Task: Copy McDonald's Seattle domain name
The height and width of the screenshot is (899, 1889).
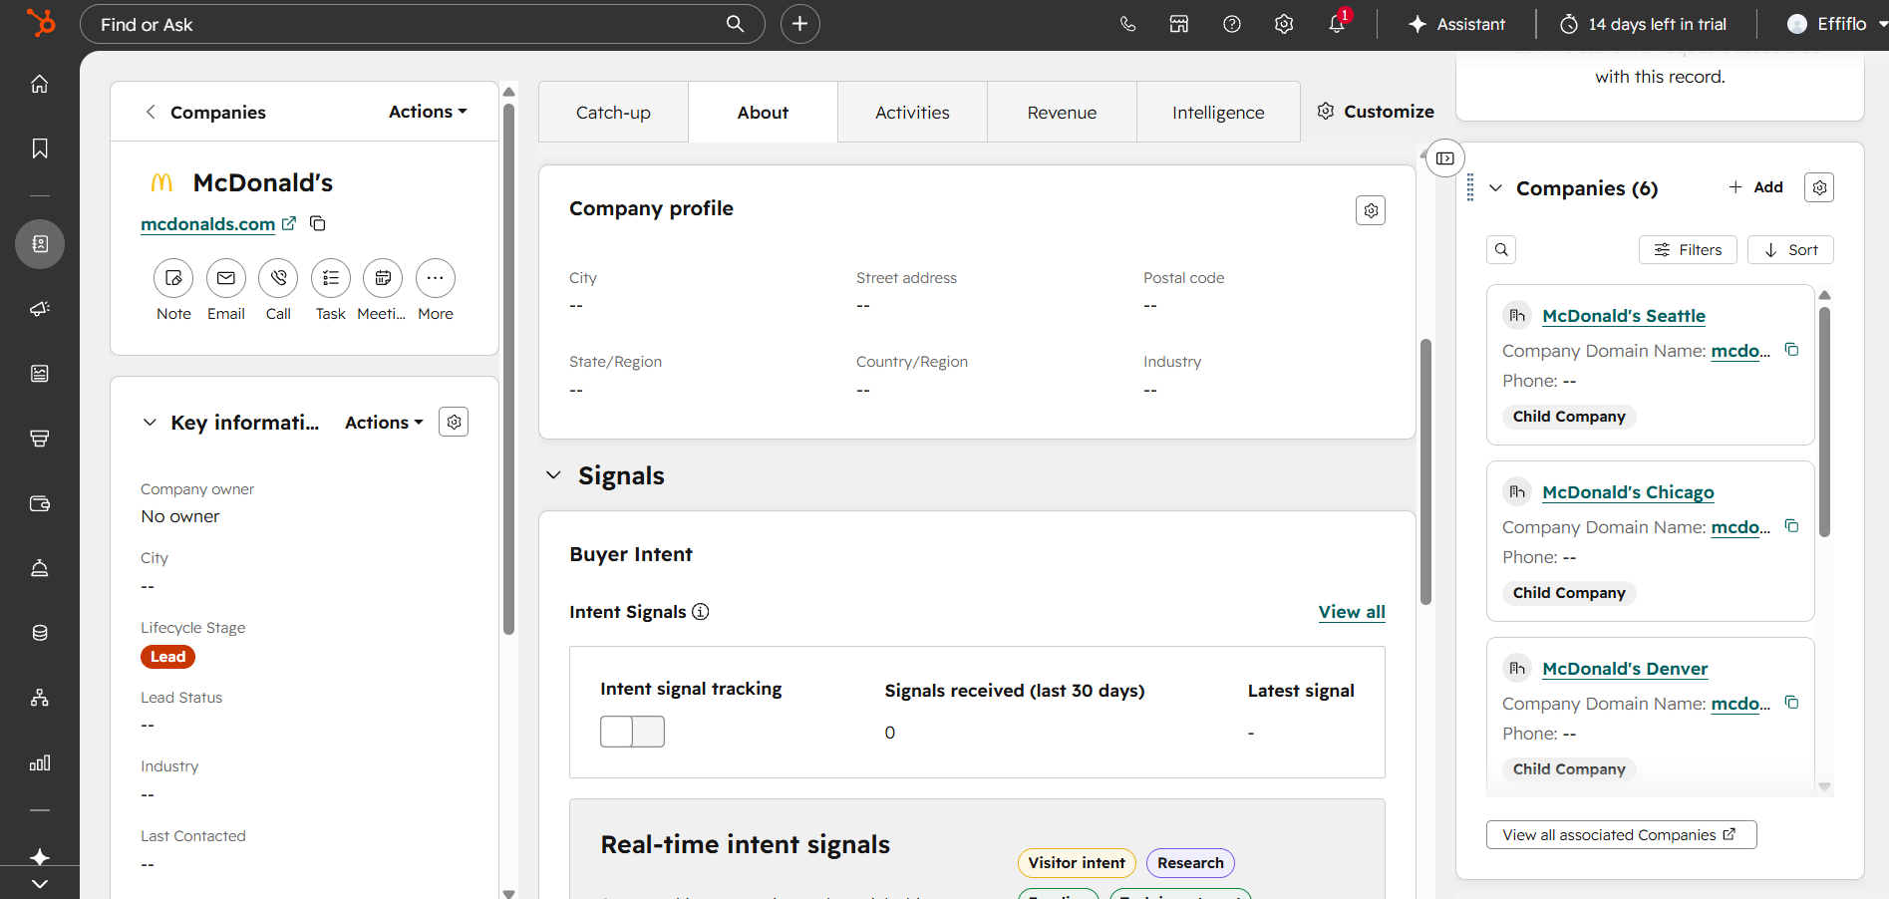Action: click(x=1791, y=350)
